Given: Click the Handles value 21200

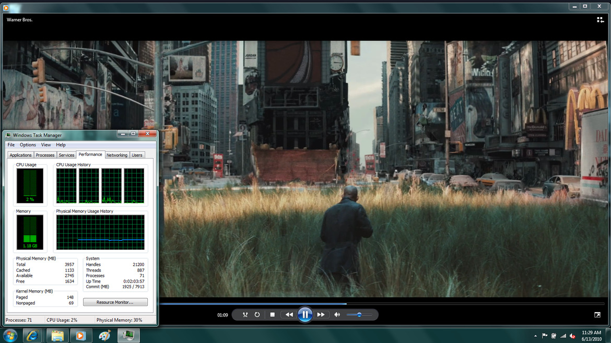Looking at the screenshot, I should (138, 264).
